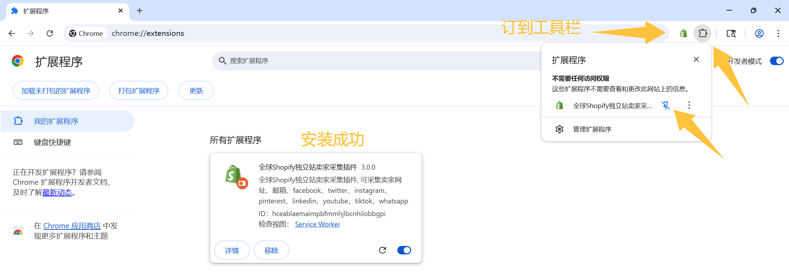Click the browser forward arrow
Viewport: 789px width, 272px height.
pos(31,33)
